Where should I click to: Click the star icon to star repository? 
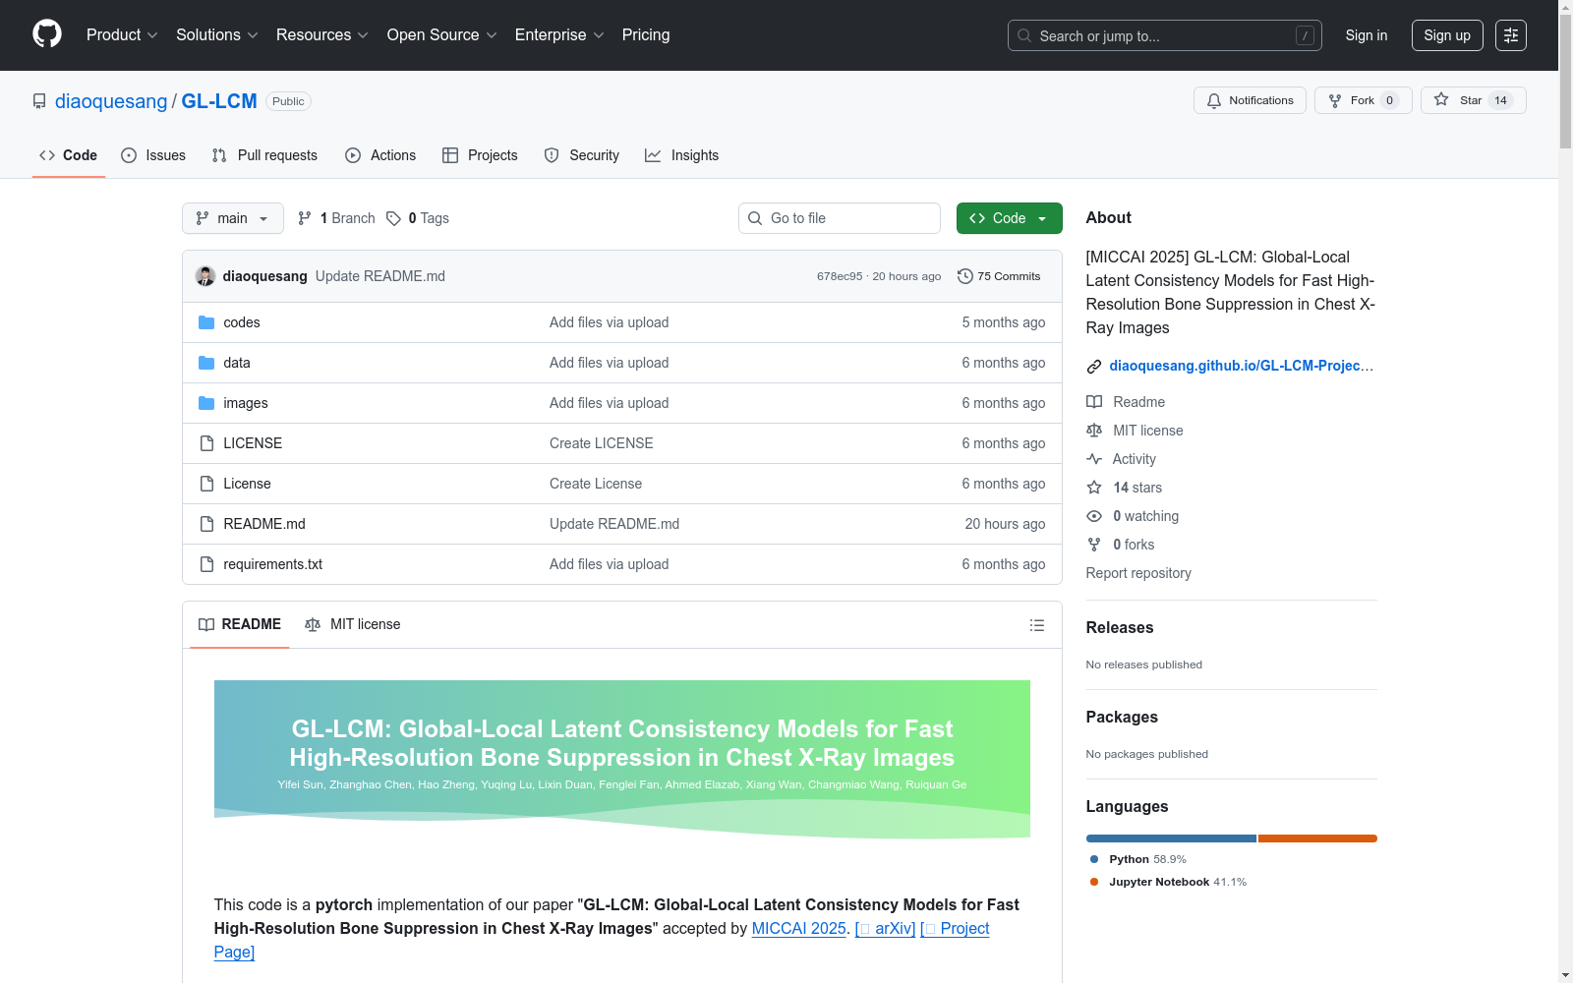point(1441,99)
